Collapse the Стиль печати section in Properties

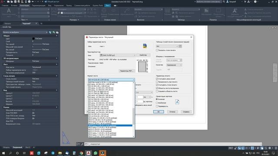56,76
